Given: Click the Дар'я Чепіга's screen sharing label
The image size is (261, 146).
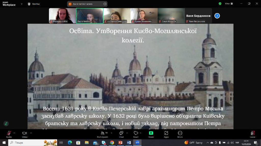Looking at the screenshot, I should (83, 4).
